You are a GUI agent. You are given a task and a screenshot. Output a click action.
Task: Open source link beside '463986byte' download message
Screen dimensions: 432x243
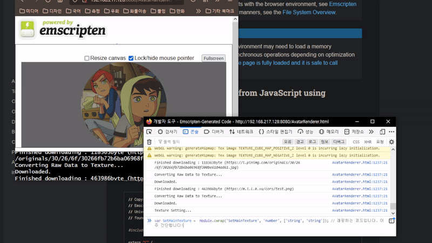[x=360, y=188]
